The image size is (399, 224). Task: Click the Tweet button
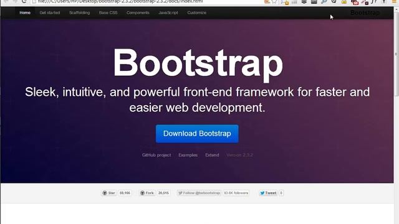[x=268, y=193]
